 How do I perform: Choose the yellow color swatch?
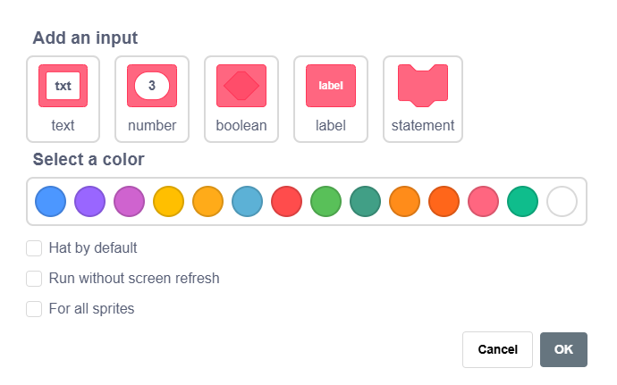pyautogui.click(x=169, y=201)
